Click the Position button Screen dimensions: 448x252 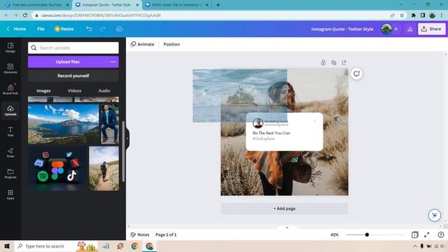(171, 44)
